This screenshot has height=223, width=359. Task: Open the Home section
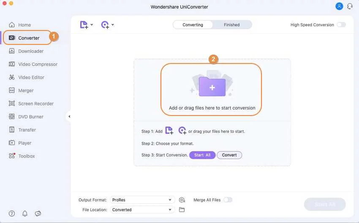click(20, 25)
